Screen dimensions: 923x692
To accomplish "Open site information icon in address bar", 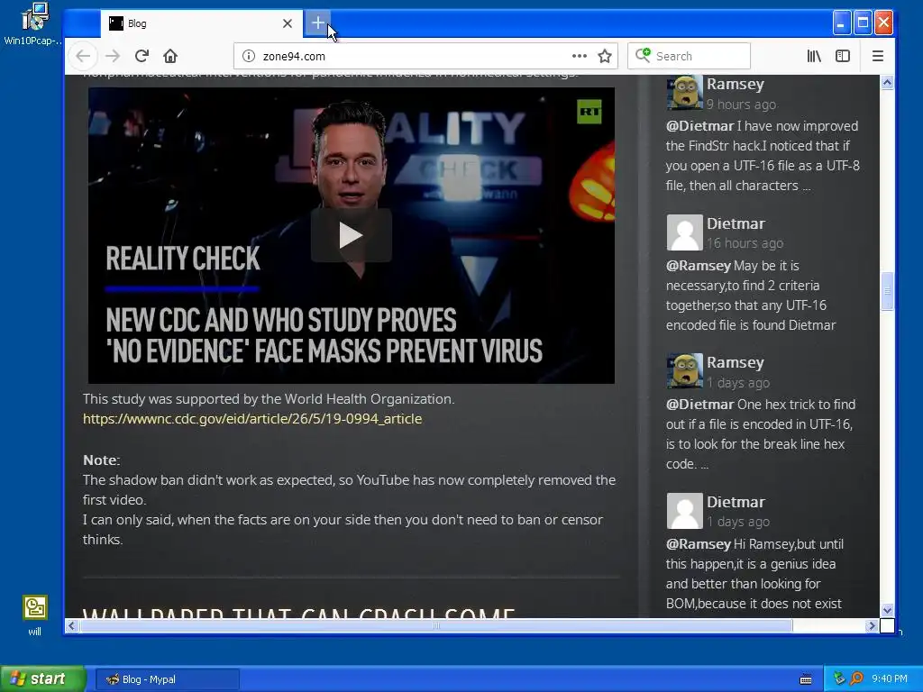I will point(249,56).
